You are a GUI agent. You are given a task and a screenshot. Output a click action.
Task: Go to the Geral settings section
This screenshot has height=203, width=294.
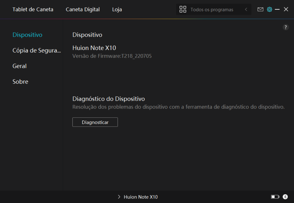[x=20, y=66]
